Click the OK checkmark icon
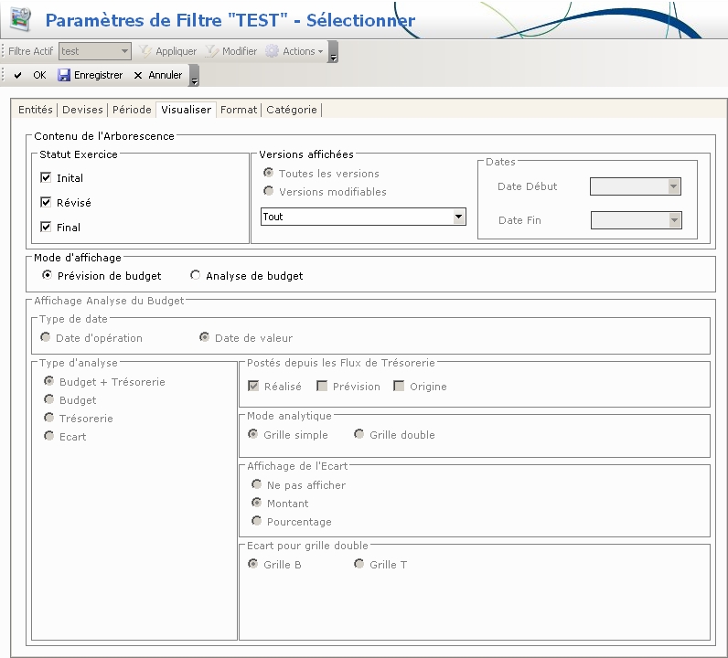 click(x=18, y=75)
